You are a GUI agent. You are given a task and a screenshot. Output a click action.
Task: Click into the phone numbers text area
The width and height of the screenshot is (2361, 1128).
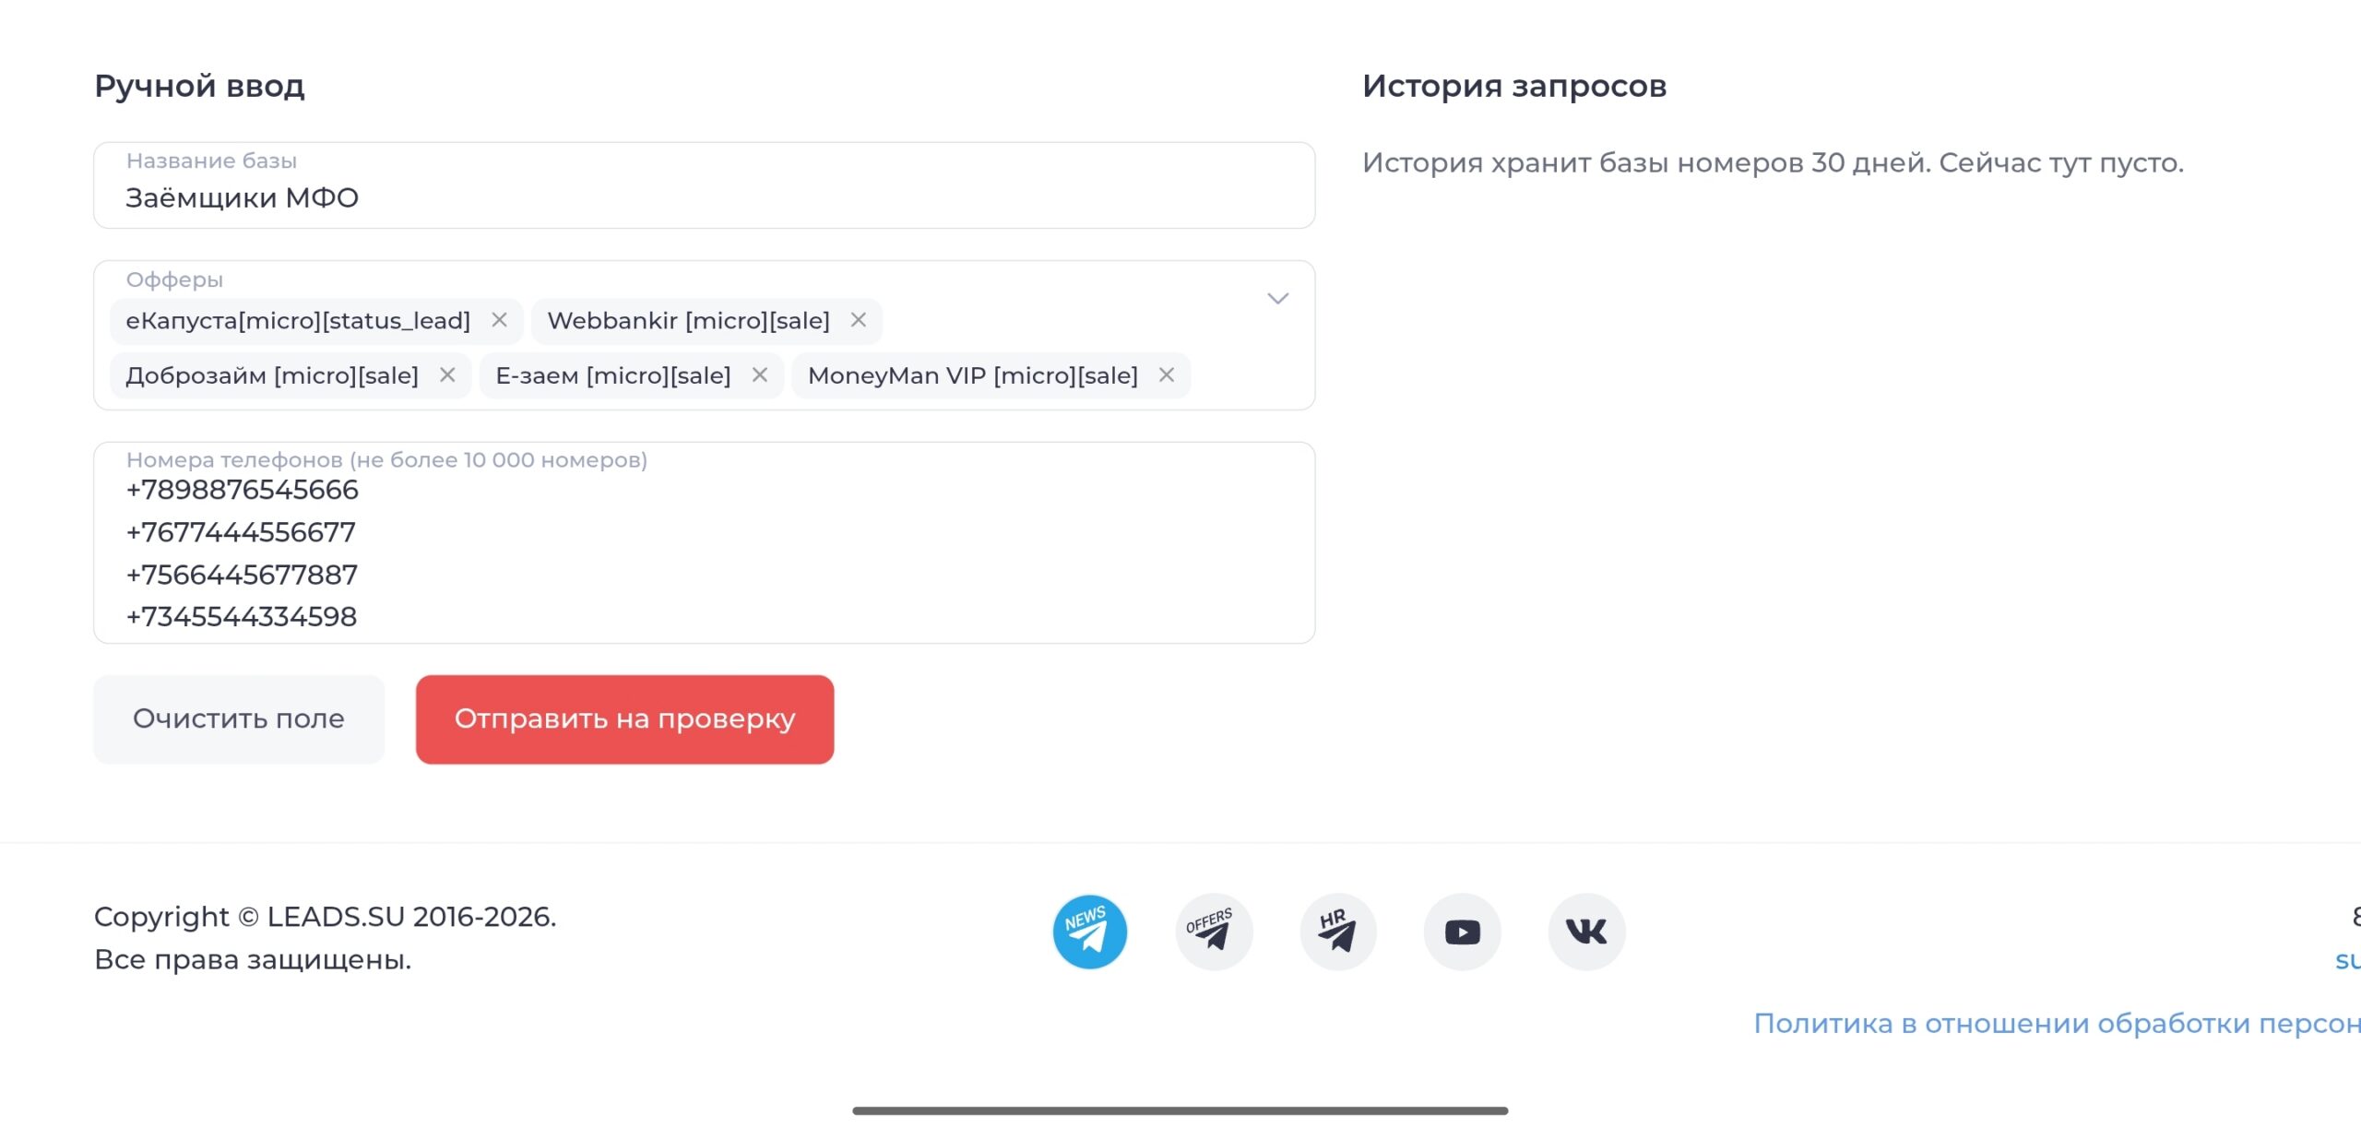coord(704,552)
